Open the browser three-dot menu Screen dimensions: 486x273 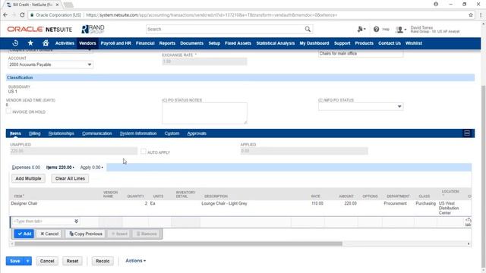[x=481, y=15]
